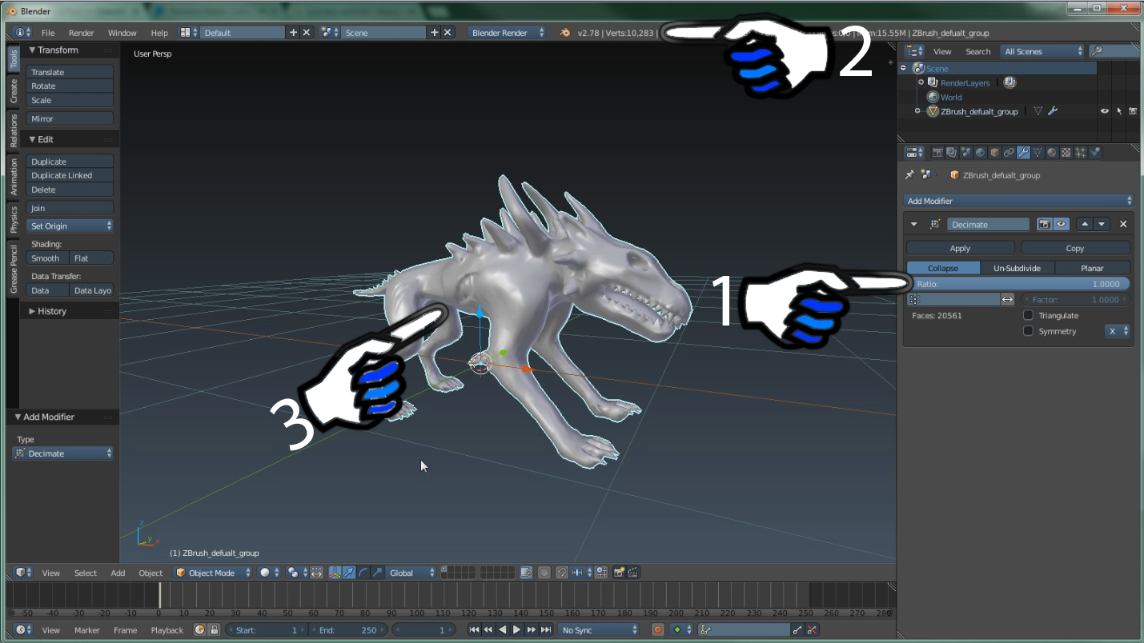Toggle Decimate modifier render camera button
This screenshot has width=1144, height=643.
click(1045, 224)
